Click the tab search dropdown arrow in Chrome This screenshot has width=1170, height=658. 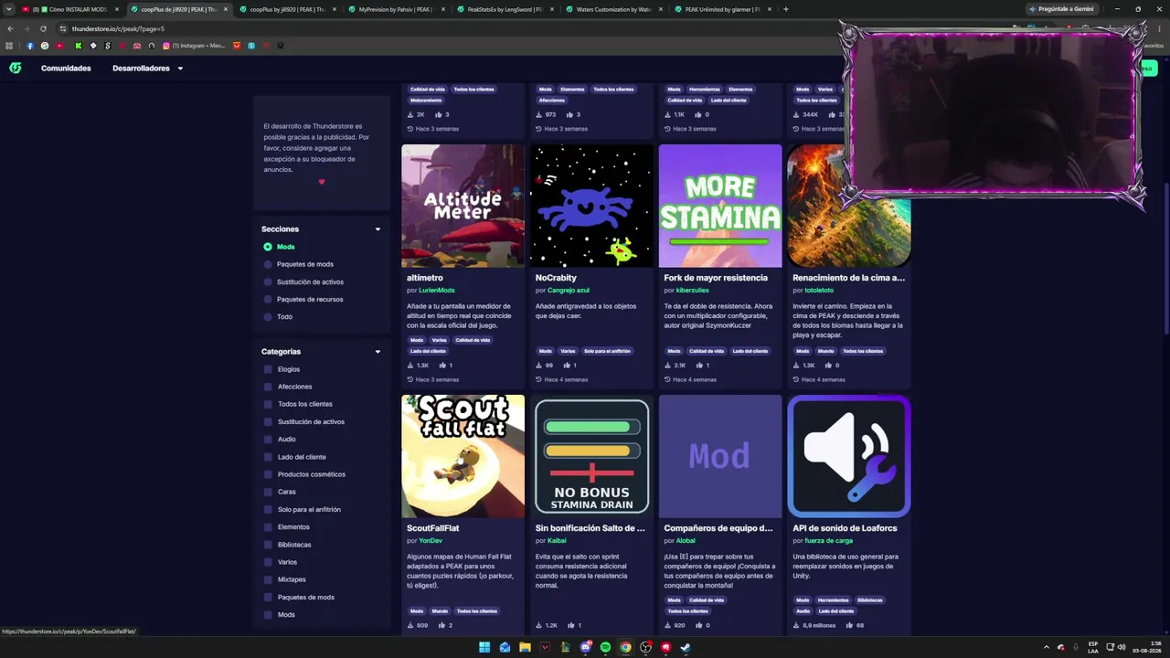[9, 9]
